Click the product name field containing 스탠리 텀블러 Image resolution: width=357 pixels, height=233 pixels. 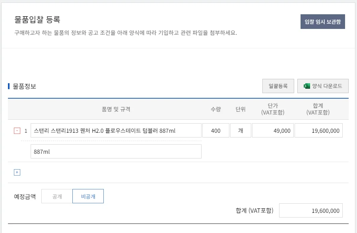(x=116, y=130)
